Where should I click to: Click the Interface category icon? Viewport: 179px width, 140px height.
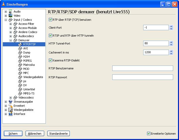coord(10,114)
